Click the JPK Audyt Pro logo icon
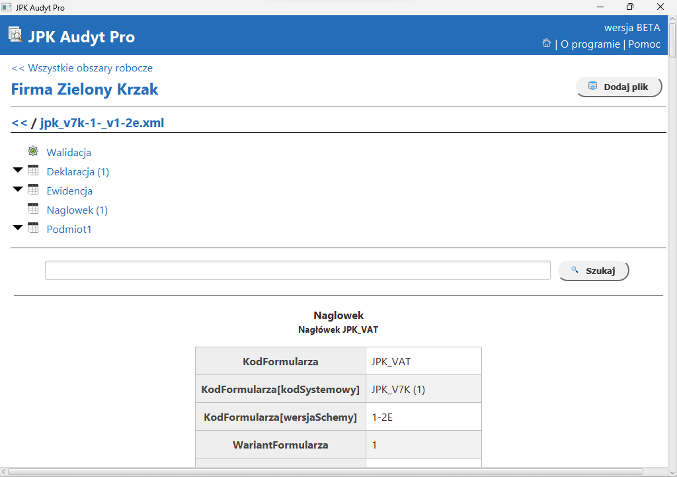The image size is (677, 477). pos(16,34)
